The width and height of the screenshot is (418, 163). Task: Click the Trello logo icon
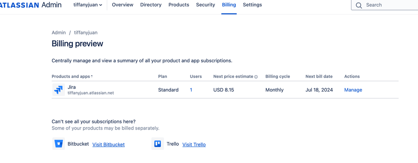[x=157, y=144]
